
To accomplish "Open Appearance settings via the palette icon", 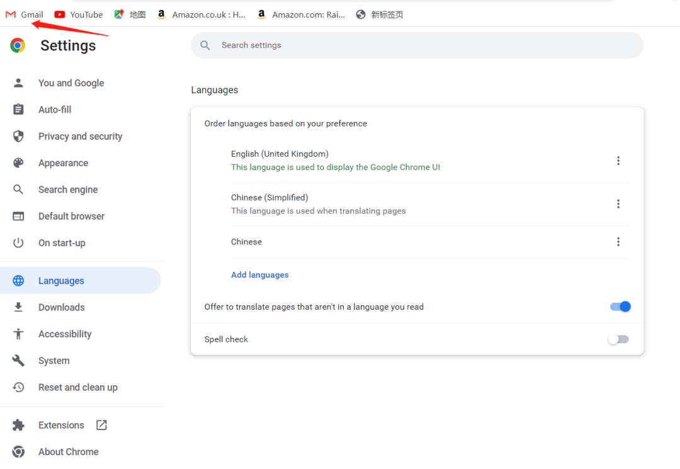I will point(18,162).
